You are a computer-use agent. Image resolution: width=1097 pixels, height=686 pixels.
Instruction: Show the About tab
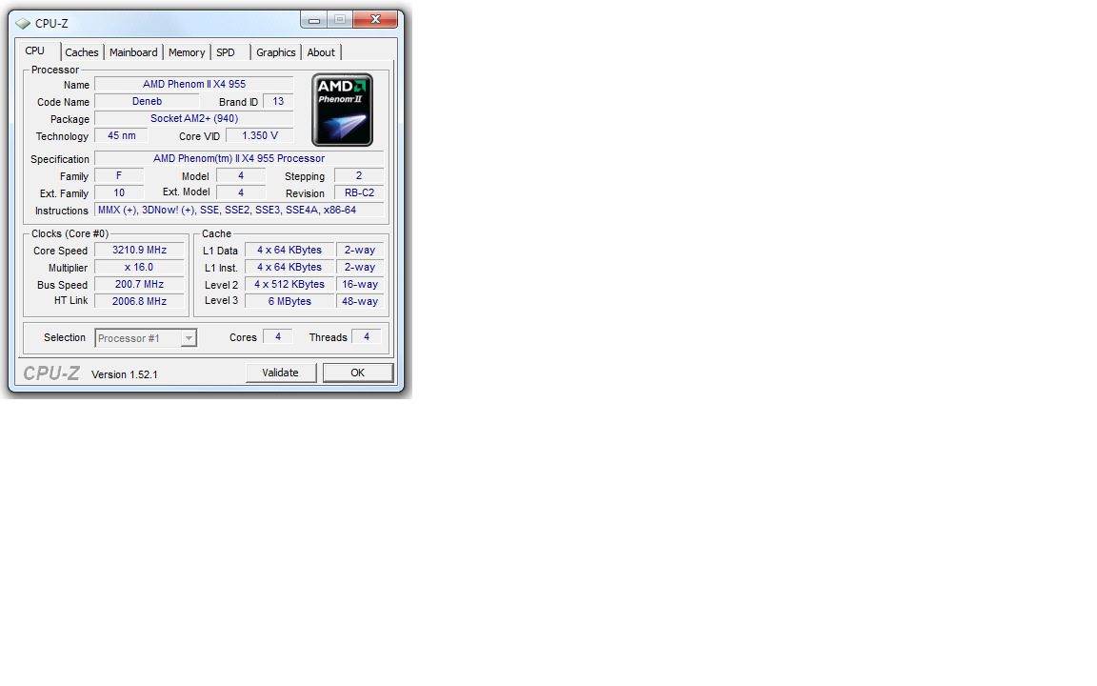[x=320, y=52]
